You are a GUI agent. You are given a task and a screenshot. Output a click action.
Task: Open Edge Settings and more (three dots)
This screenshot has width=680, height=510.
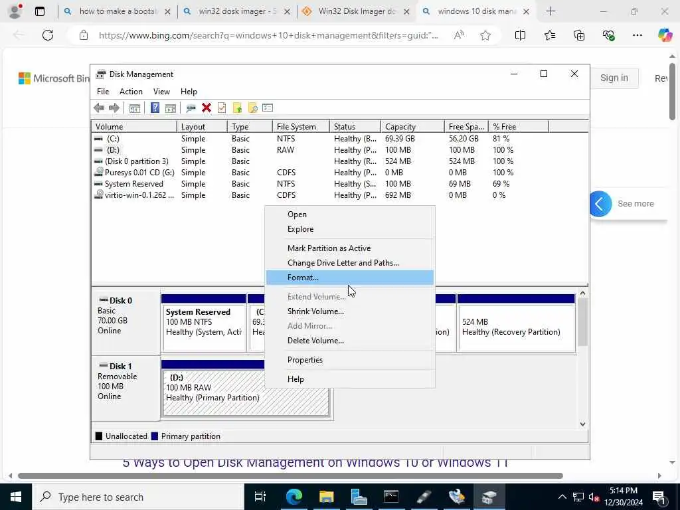tap(637, 35)
